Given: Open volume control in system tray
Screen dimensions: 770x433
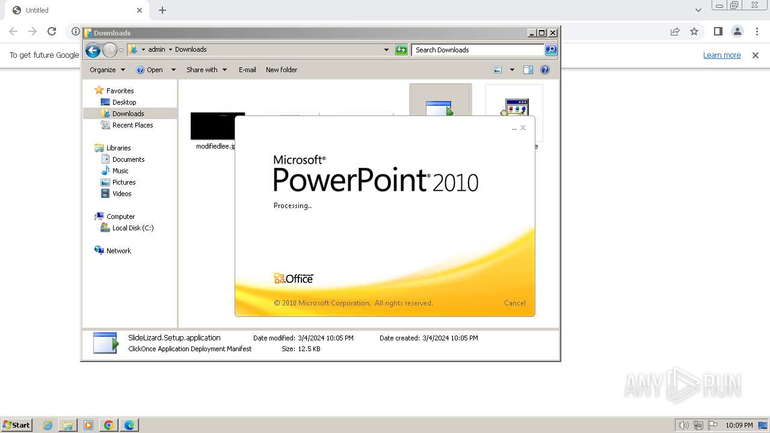Looking at the screenshot, I should click(683, 425).
